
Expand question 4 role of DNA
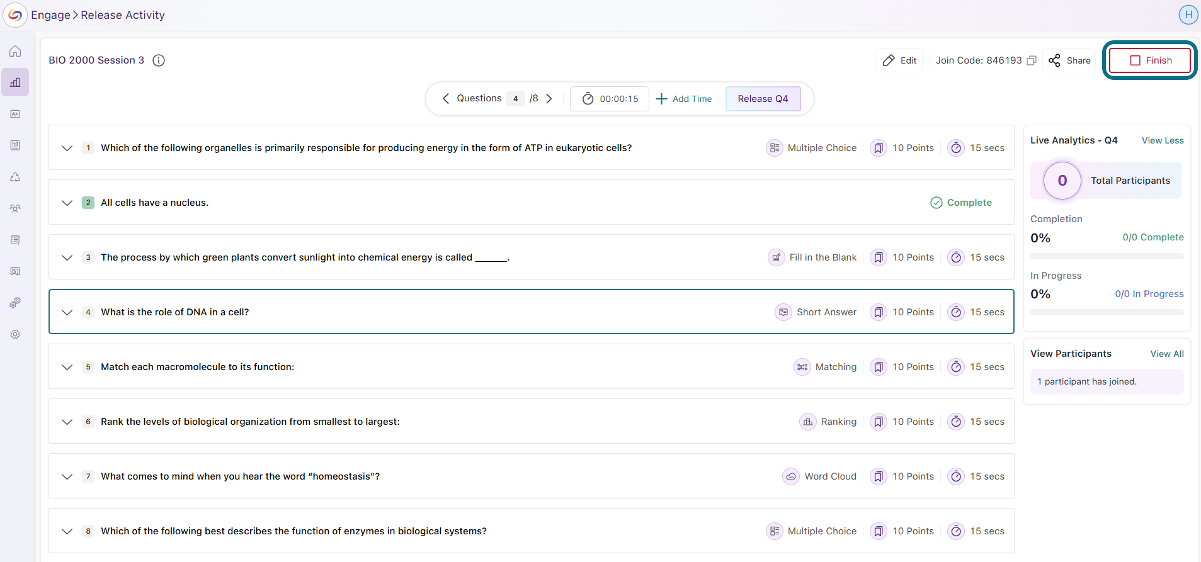point(67,312)
